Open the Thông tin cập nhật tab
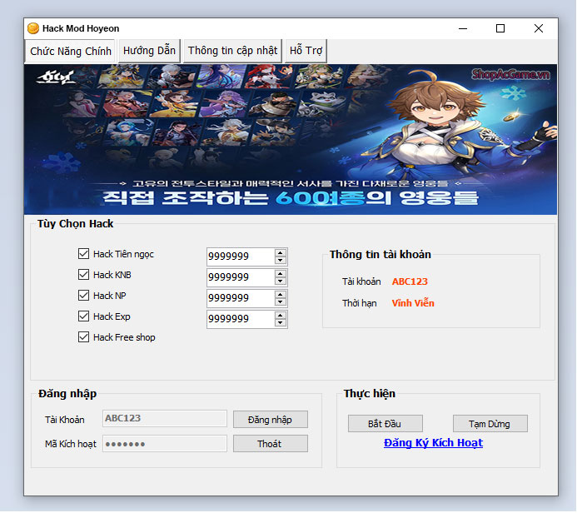The image size is (577, 513). pos(232,51)
